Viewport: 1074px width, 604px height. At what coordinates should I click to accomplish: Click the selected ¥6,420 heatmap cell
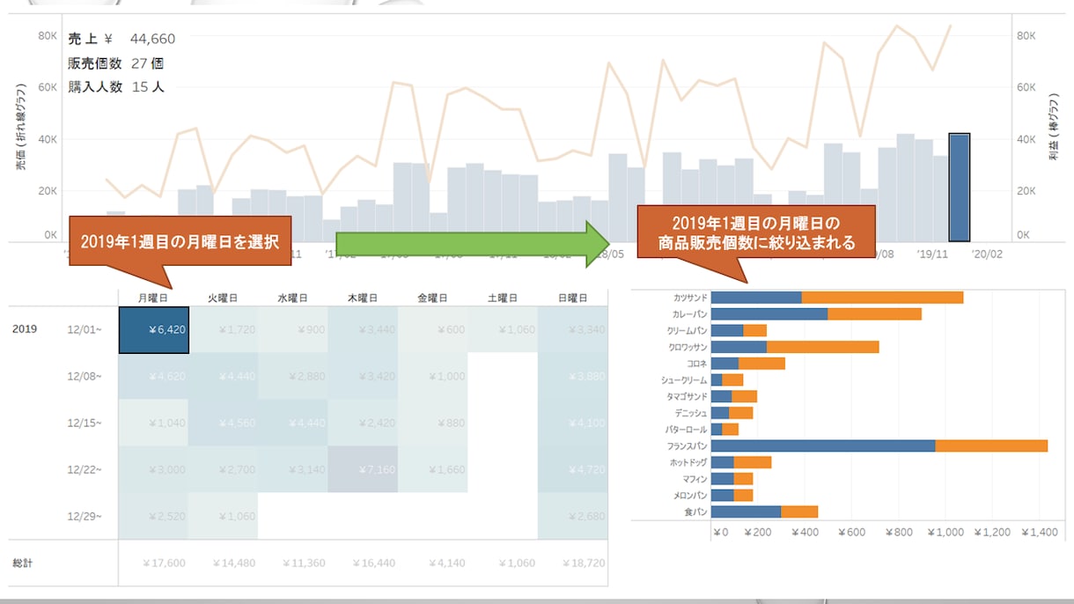point(154,330)
